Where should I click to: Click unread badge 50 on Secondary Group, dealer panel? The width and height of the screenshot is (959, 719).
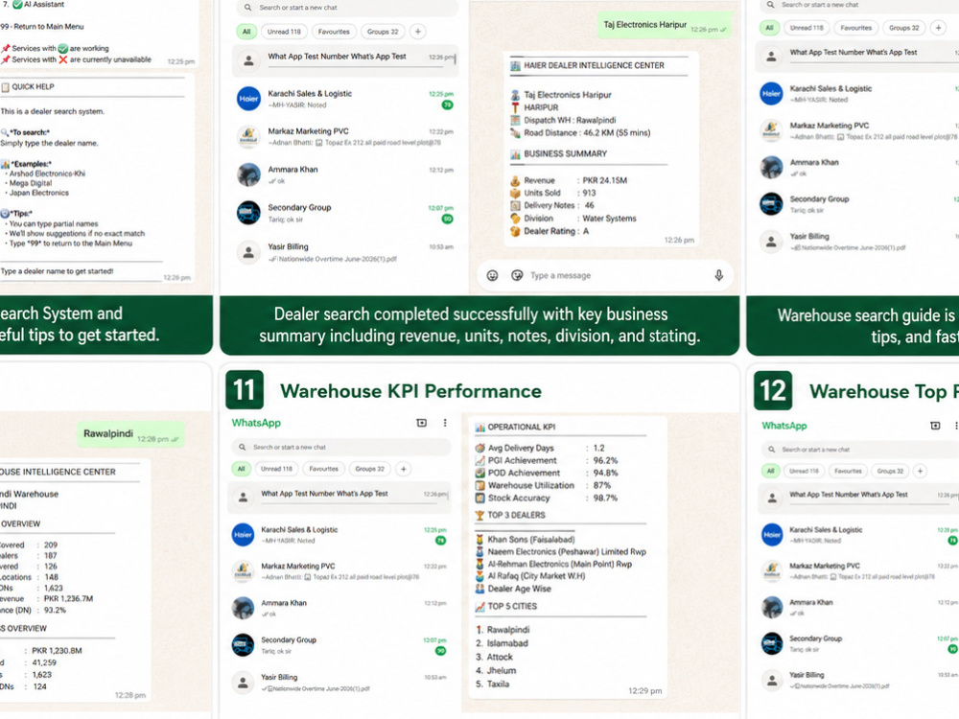[x=448, y=219]
